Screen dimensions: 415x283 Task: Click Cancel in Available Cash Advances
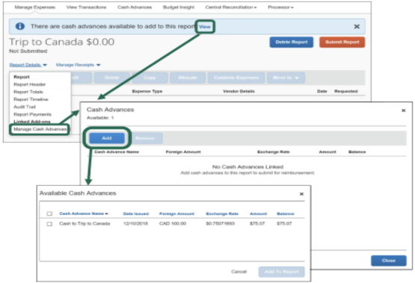tap(239, 272)
